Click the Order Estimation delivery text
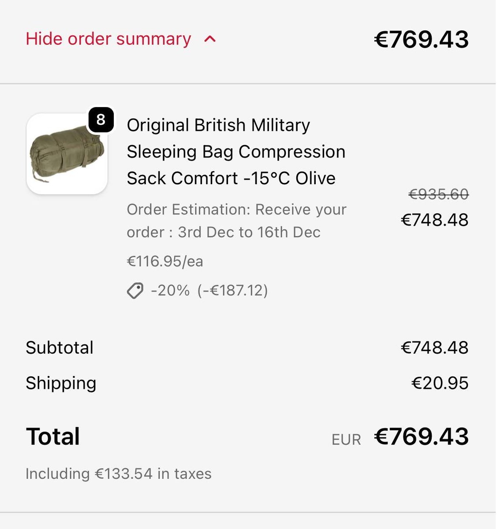This screenshot has width=497, height=529. point(236,221)
